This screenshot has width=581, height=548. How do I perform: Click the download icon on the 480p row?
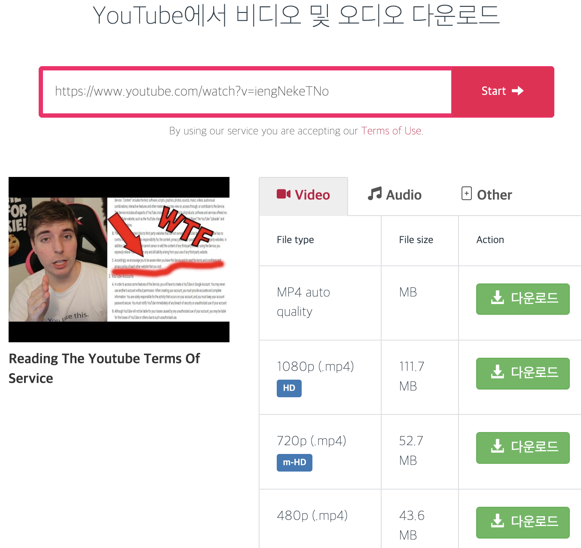[498, 522]
